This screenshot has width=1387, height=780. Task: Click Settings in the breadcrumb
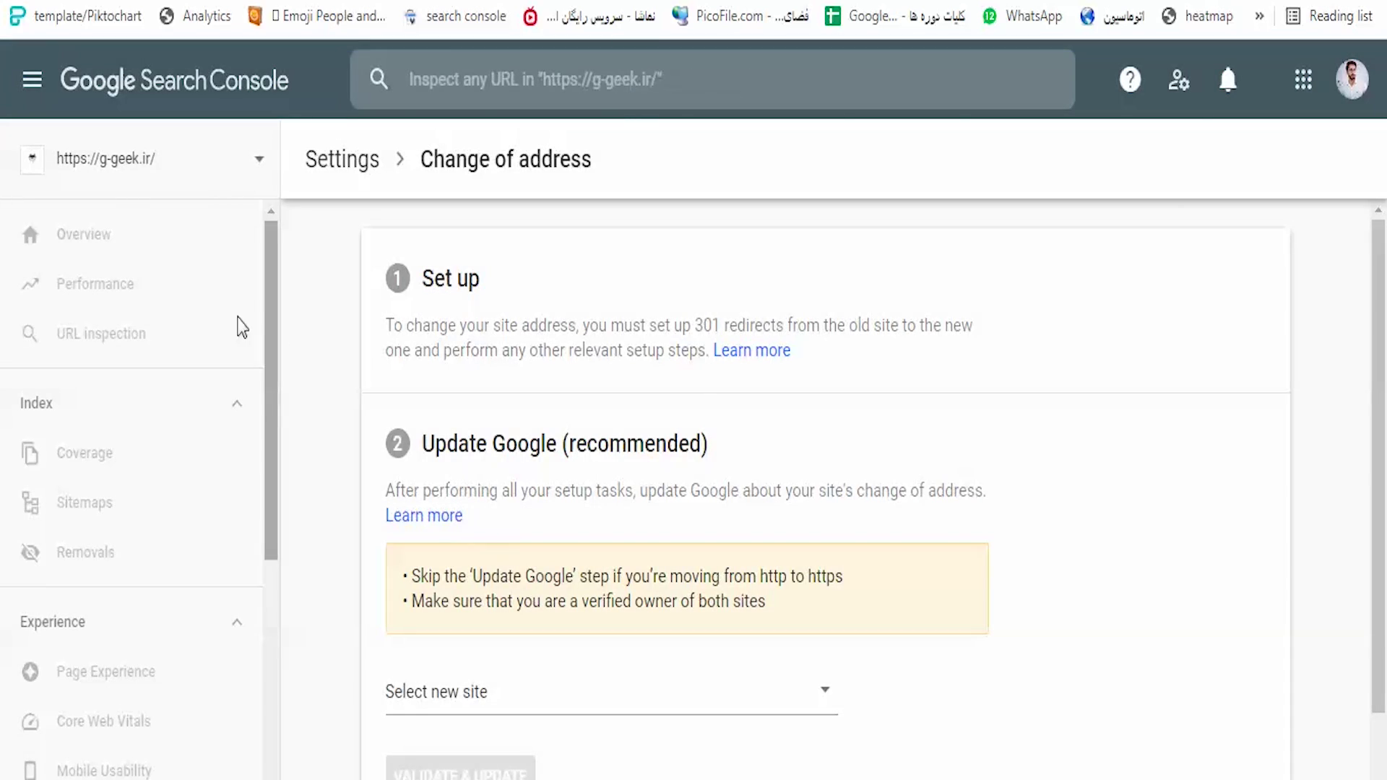(x=342, y=159)
